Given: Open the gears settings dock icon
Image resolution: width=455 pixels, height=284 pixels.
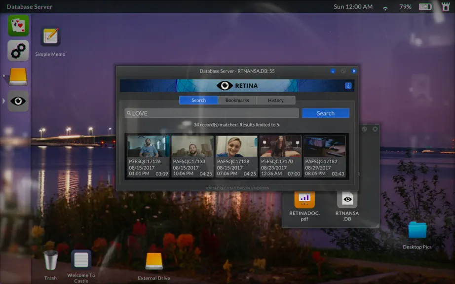Looking at the screenshot, I should coord(18,51).
